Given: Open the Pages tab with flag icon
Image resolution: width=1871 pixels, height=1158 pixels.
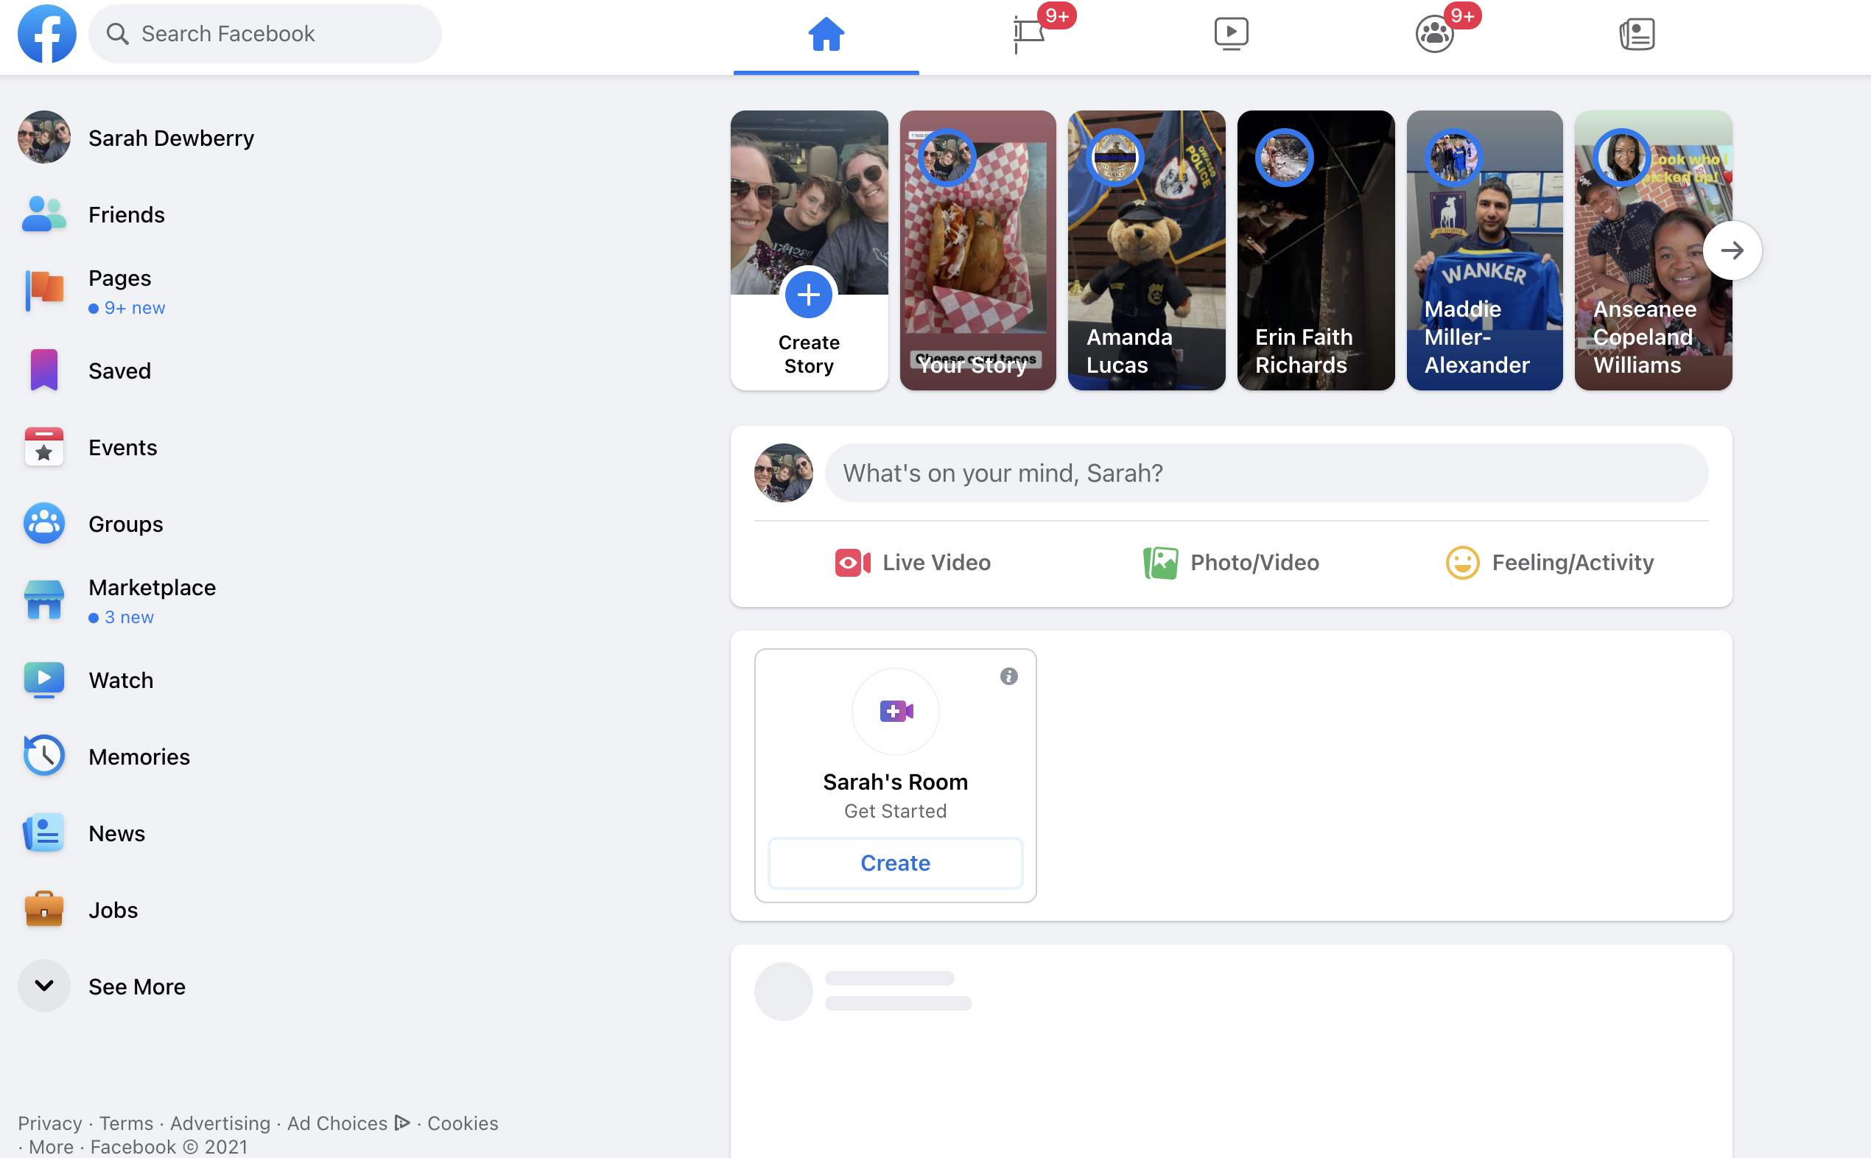Looking at the screenshot, I should [1028, 35].
